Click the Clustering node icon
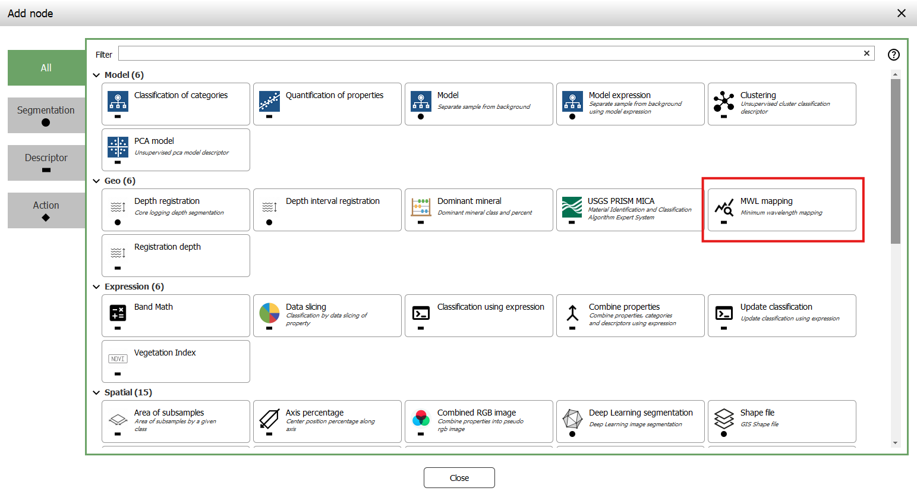 pyautogui.click(x=724, y=101)
